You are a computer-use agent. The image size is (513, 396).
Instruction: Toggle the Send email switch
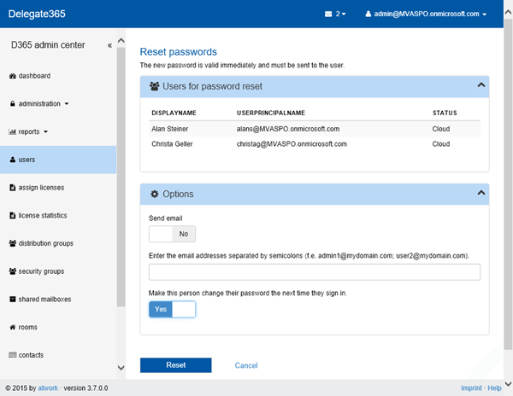click(172, 234)
